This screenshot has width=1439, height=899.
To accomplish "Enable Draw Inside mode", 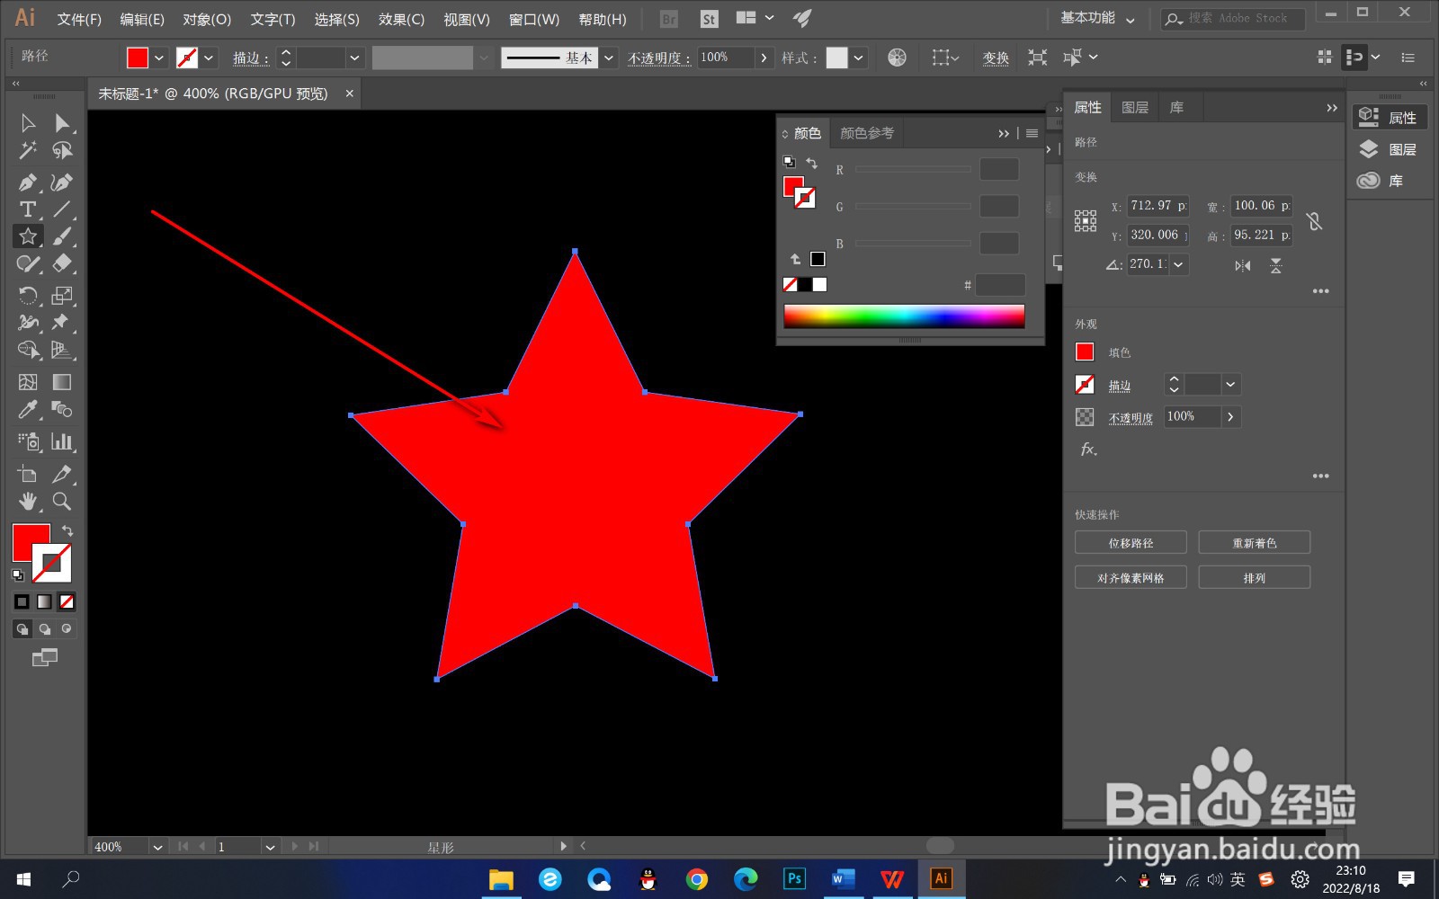I will [67, 629].
